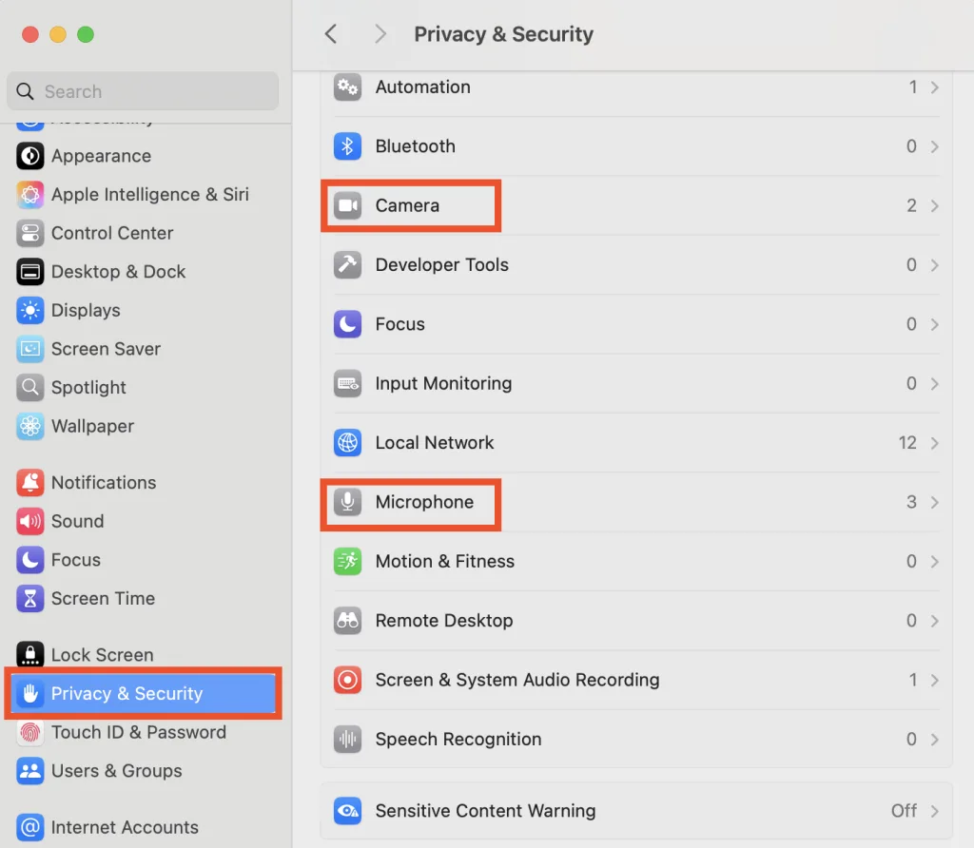Open Appearance settings from sidebar
This screenshot has height=848, width=974.
click(144, 156)
